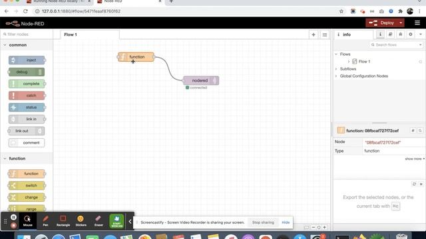Viewport: 426px width, 239px height.
Task: Toggle the navigator view in the footer
Action: [x=306, y=227]
